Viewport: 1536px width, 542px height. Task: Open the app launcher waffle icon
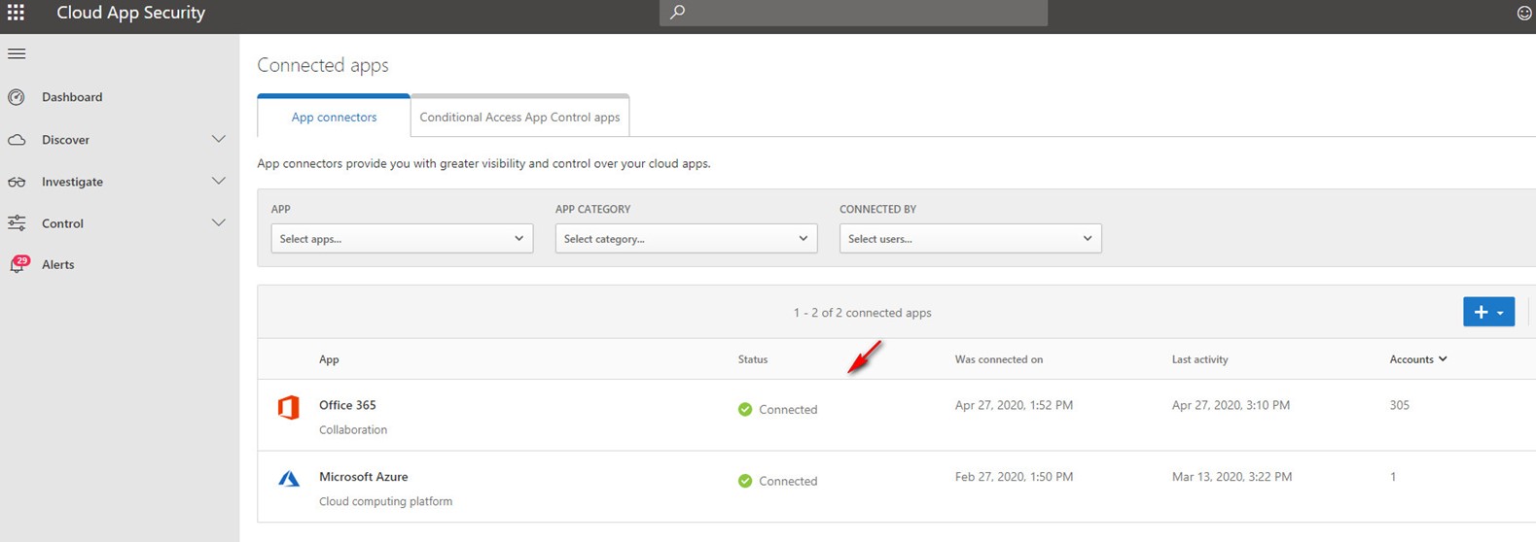[17, 13]
